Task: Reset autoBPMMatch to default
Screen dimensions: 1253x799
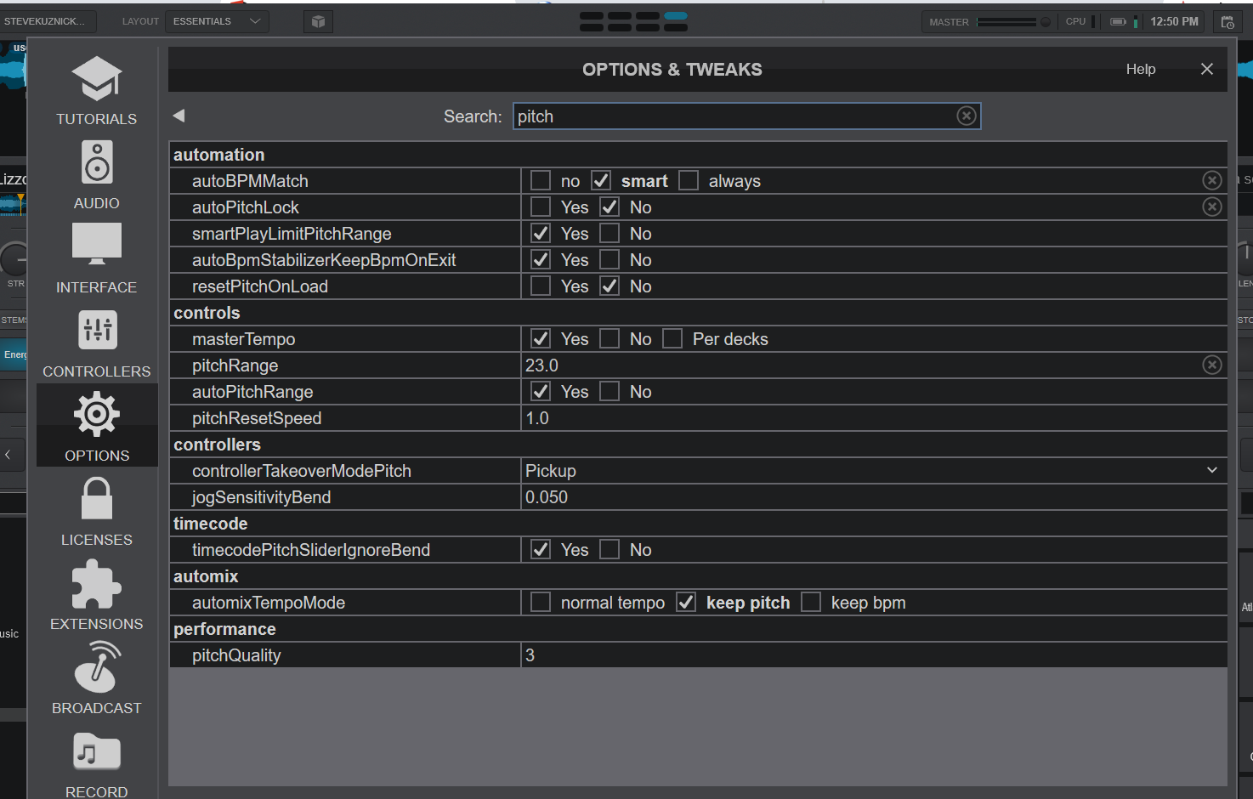Action: coord(1212,180)
